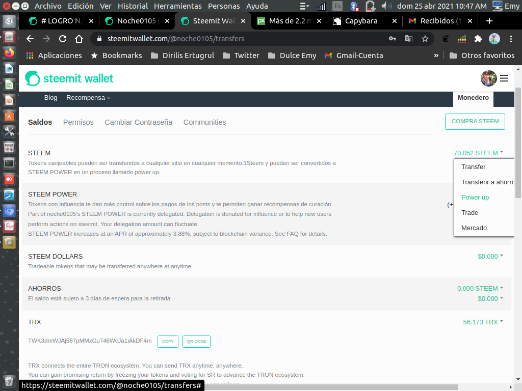Open the hamburger menu beside the avatar
The image size is (522, 391).
pos(504,78)
